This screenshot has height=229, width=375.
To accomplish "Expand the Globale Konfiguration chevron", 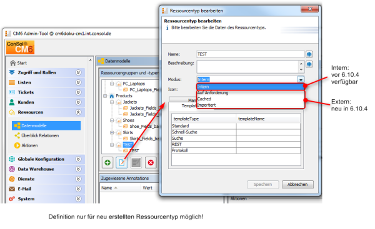I will coord(78,159).
